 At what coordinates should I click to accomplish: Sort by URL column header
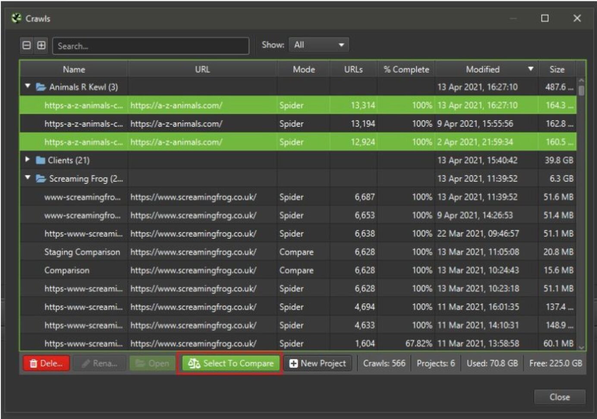tap(202, 69)
